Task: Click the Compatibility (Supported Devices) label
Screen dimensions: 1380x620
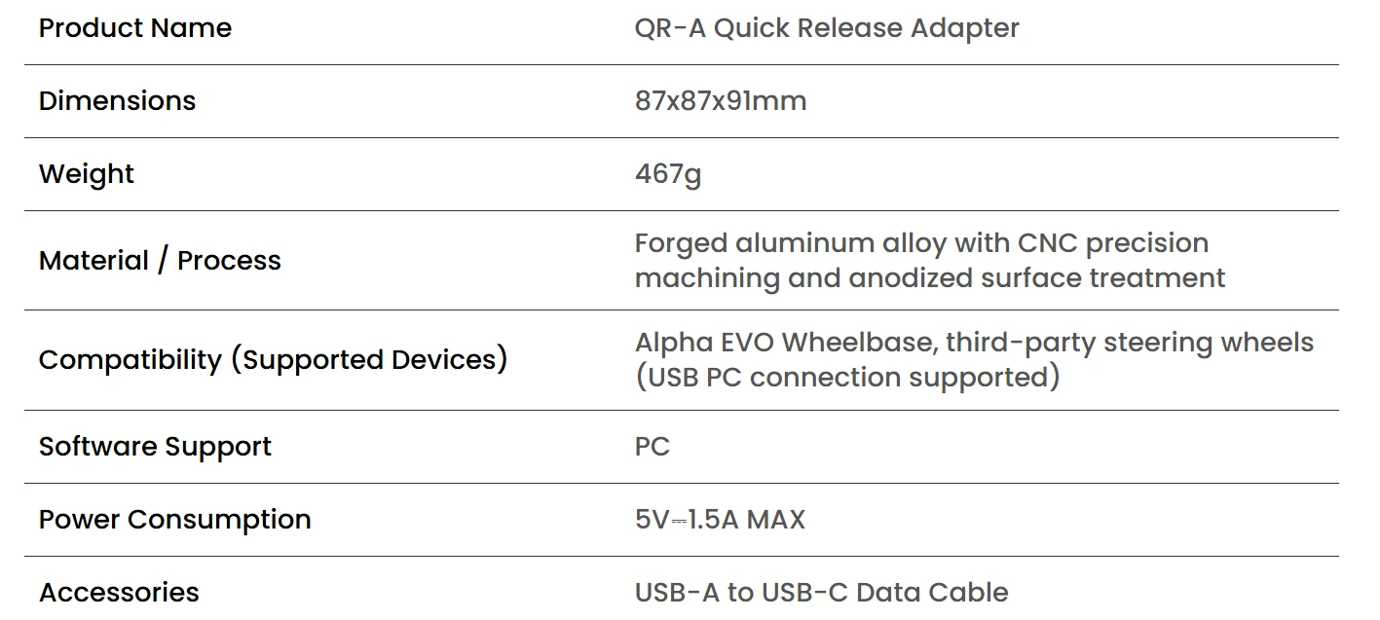Action: pos(273,360)
